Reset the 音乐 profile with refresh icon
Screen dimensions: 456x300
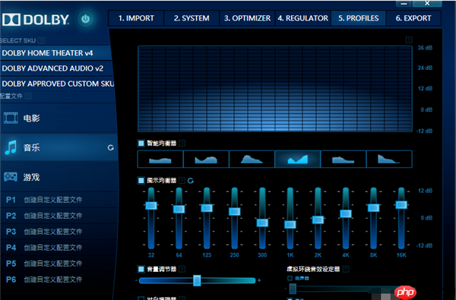(x=110, y=147)
